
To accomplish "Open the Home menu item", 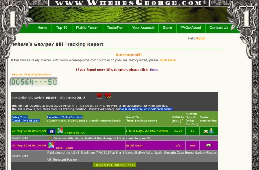I will pos(42,28).
